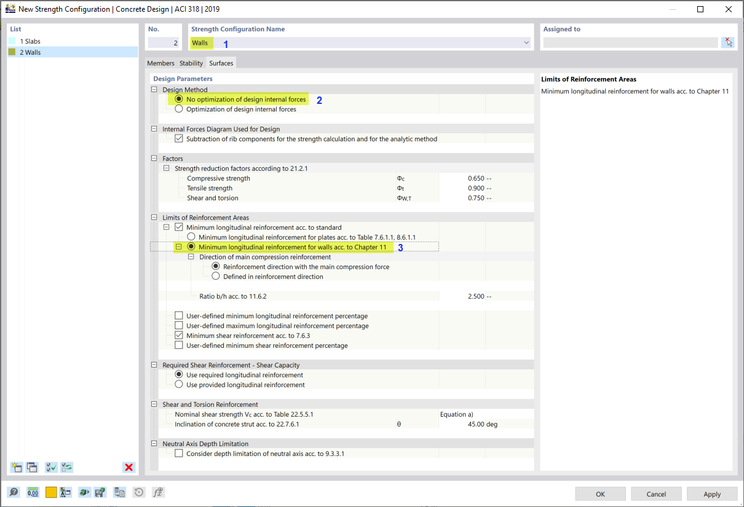This screenshot has height=507, width=744.
Task: Enable Consider depth limitation of neutral axis
Action: coord(179,453)
